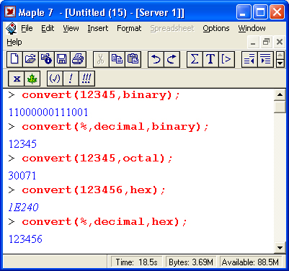
Task: Minimize the Maple 7 window
Action: (243, 12)
